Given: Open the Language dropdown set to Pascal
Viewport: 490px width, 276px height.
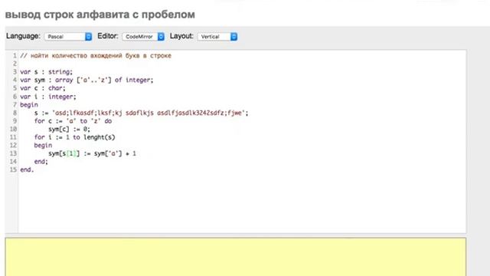Looking at the screenshot, I should pyautogui.click(x=68, y=37).
